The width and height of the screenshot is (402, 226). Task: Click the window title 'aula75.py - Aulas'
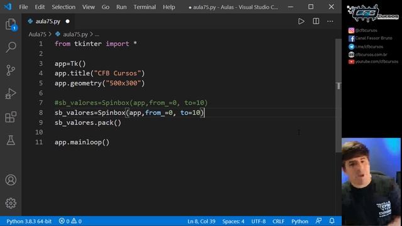point(233,7)
